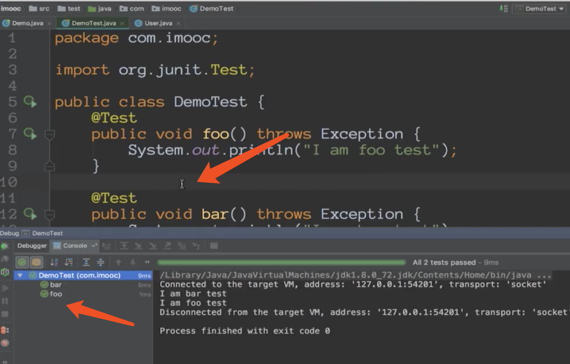Click the Console tab's restore layout pin arrow
Image resolution: width=570 pixels, height=364 pixels.
[94, 246]
